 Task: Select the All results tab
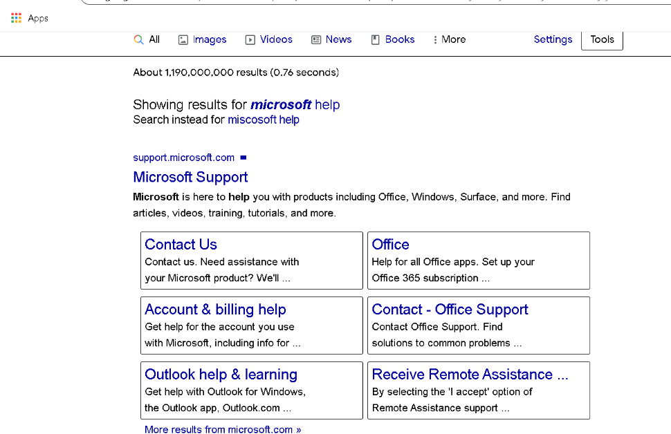click(154, 39)
